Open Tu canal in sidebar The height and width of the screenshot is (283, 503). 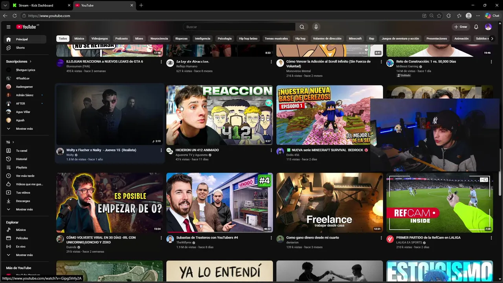25,151
